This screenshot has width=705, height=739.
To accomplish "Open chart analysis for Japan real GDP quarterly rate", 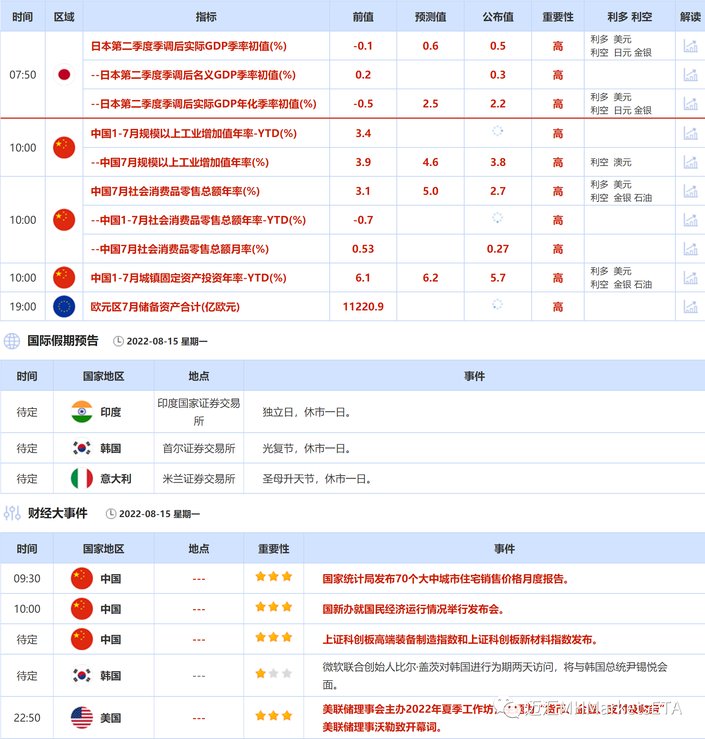I will click(x=690, y=46).
